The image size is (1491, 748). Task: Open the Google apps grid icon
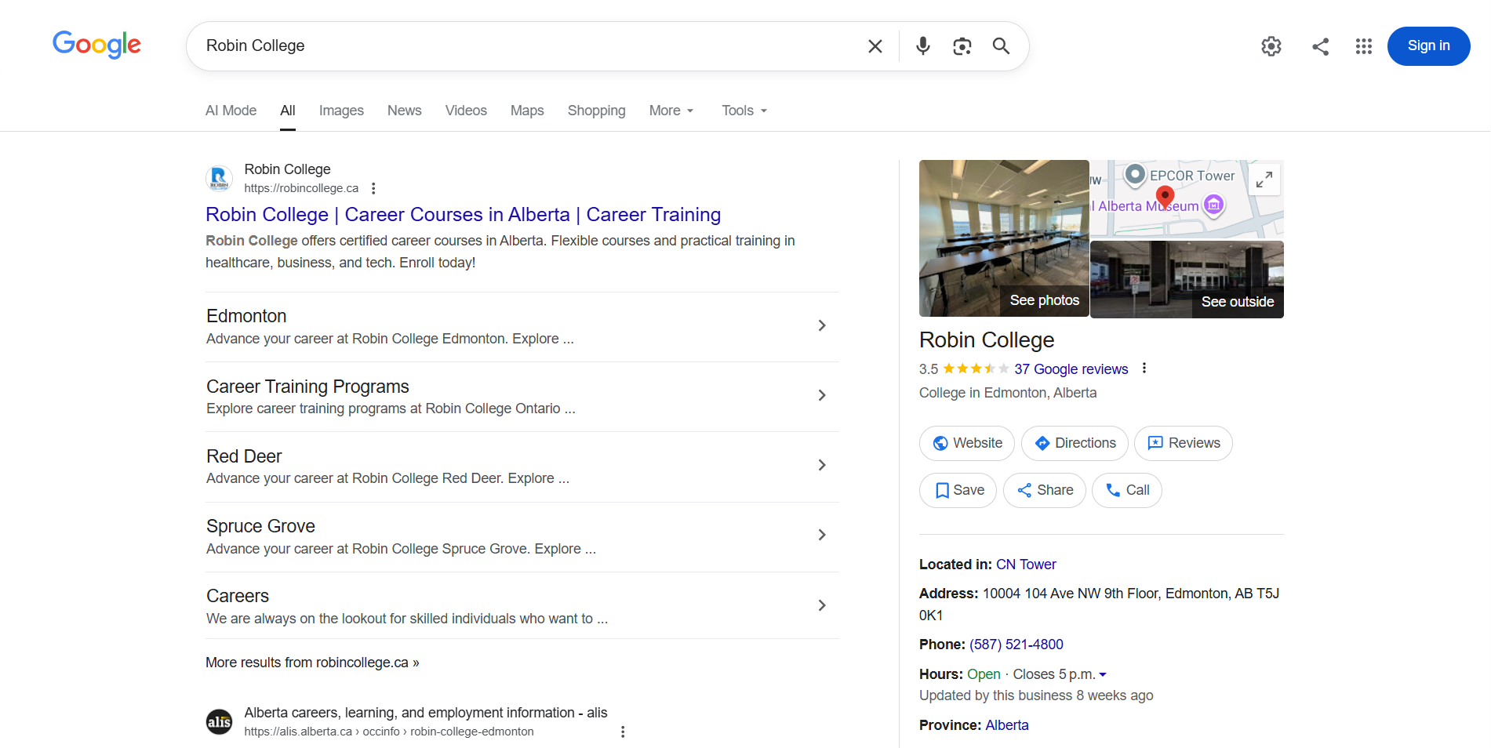(1364, 46)
